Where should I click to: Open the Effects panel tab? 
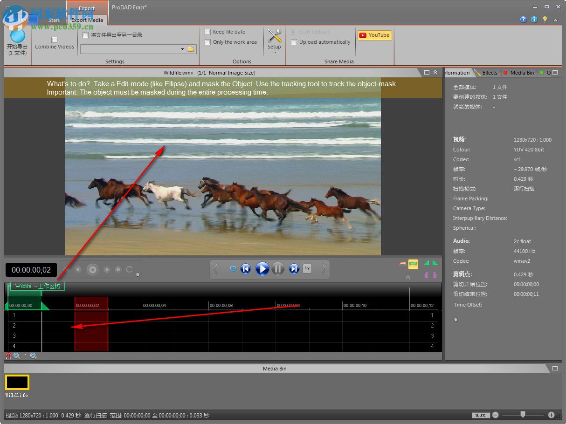pyautogui.click(x=489, y=73)
